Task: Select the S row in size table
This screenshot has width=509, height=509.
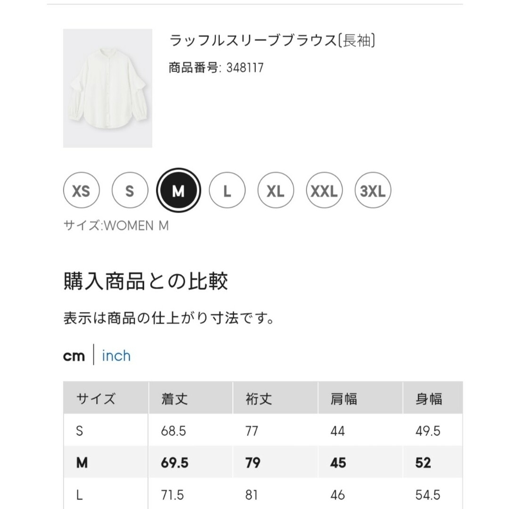Action: click(263, 430)
